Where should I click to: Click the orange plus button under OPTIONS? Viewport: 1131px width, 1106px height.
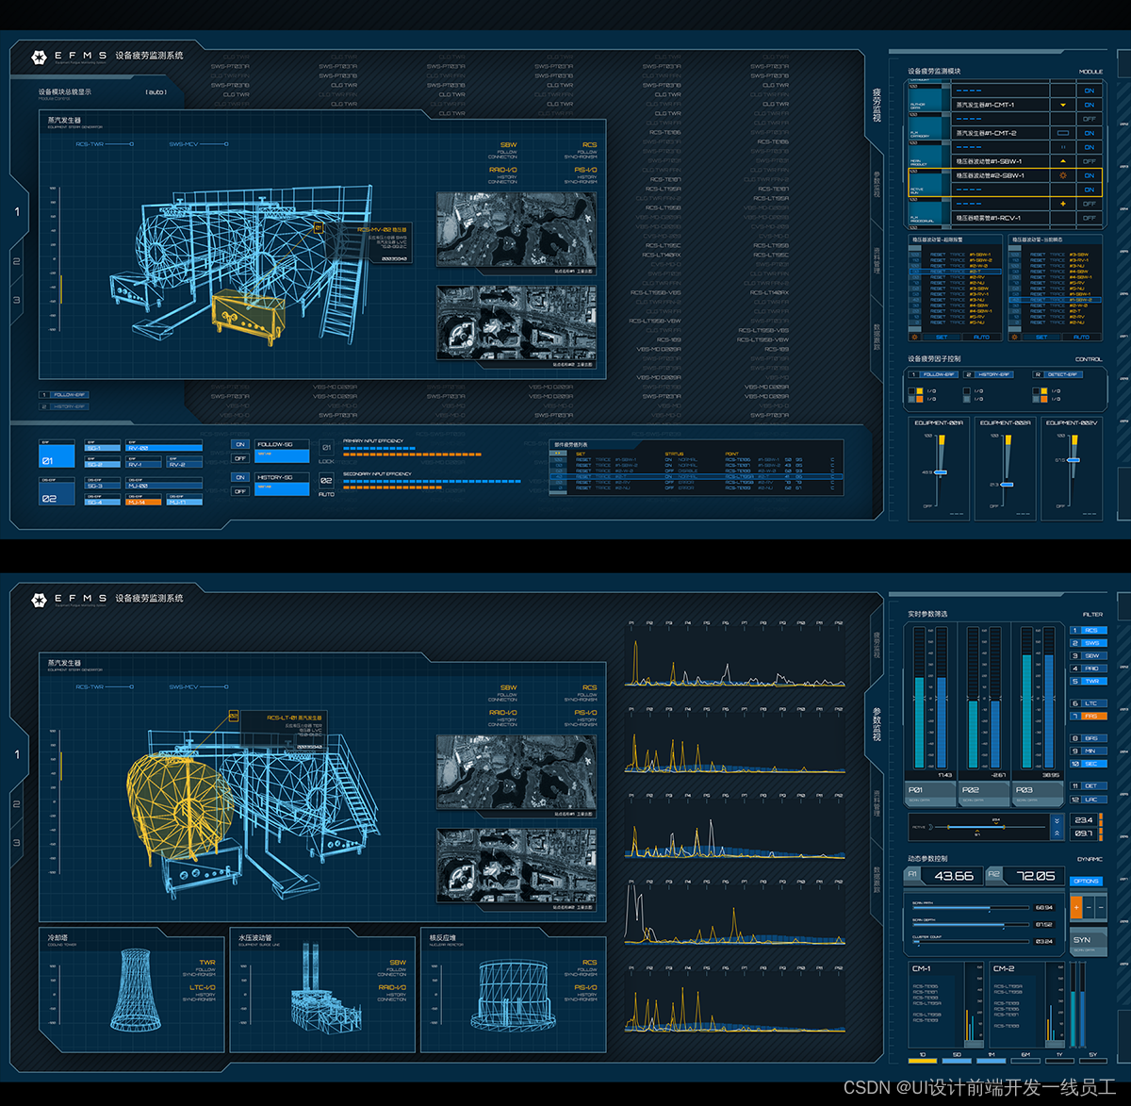pyautogui.click(x=1076, y=907)
